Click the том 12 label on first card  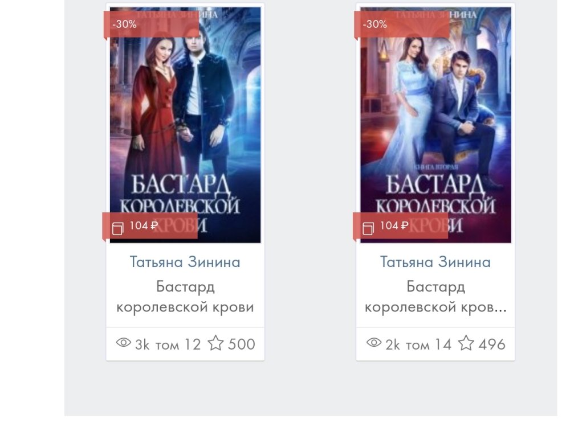(x=178, y=344)
